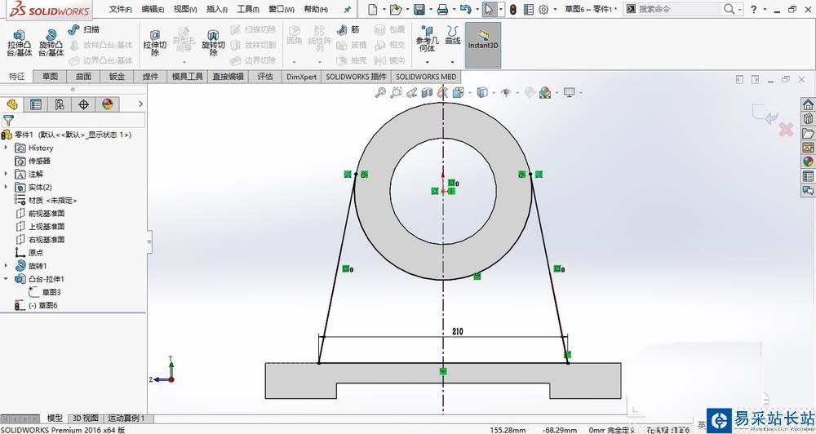Open the DimXpertManager crosshair tab
The image size is (816, 434).
[x=82, y=104]
